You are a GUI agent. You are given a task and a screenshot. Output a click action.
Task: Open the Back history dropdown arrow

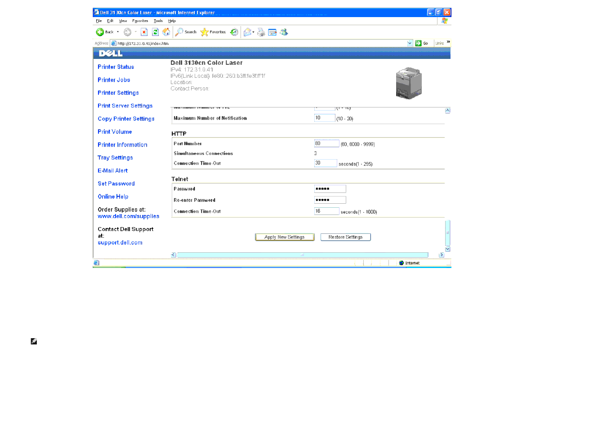pos(118,32)
